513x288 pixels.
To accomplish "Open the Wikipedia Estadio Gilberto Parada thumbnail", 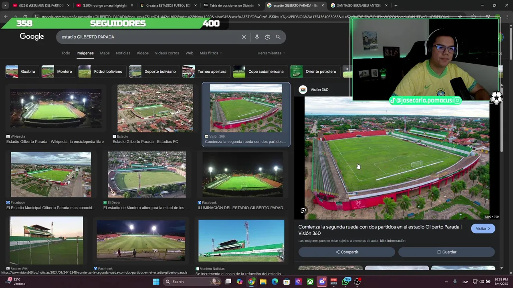I will [56, 108].
